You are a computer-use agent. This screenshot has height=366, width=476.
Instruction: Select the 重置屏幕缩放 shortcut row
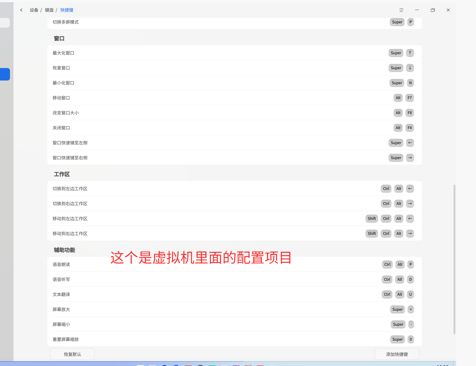point(235,339)
